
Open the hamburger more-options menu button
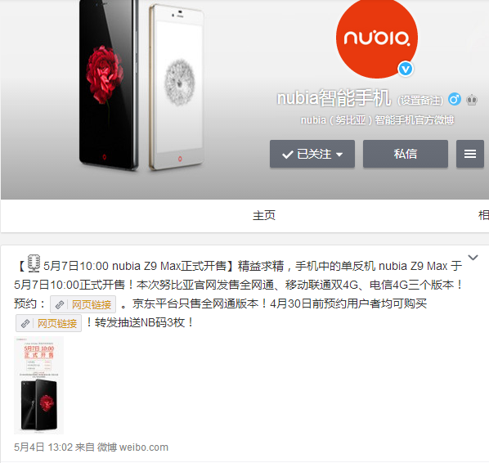click(470, 154)
